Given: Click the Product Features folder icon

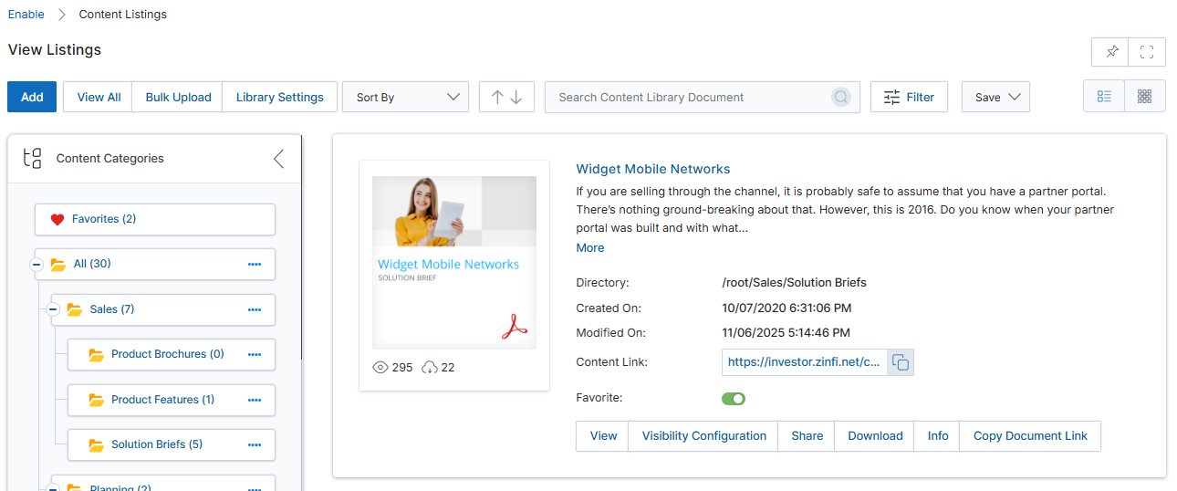Looking at the screenshot, I should pyautogui.click(x=97, y=400).
